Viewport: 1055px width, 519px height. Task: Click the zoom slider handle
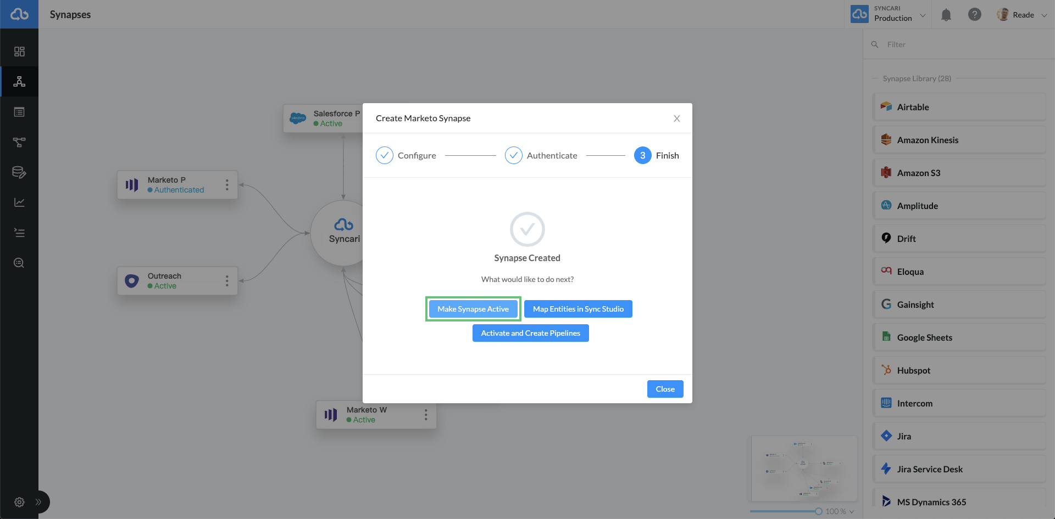(x=819, y=511)
